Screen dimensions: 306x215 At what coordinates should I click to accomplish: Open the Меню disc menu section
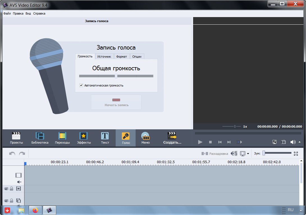(145, 138)
